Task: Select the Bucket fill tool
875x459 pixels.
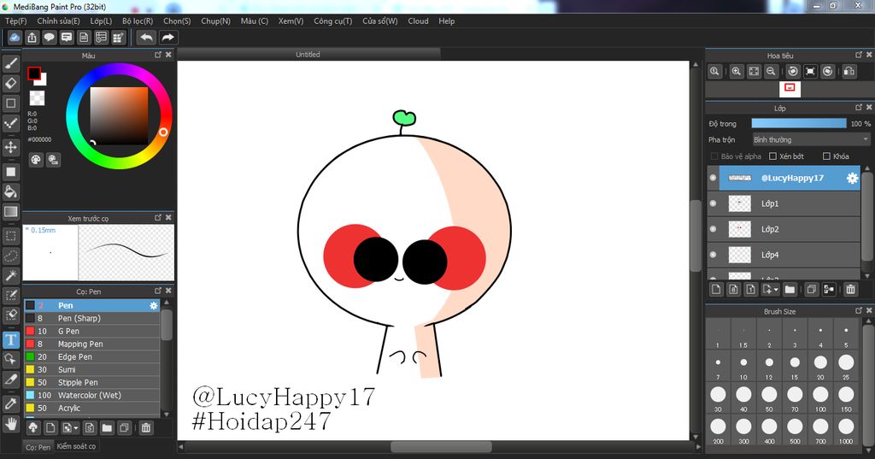Action: 10,191
